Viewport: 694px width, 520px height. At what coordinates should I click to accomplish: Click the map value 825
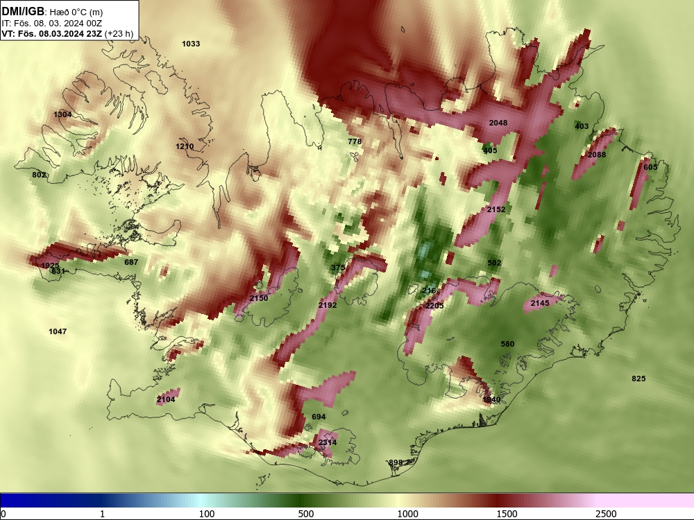[638, 379]
